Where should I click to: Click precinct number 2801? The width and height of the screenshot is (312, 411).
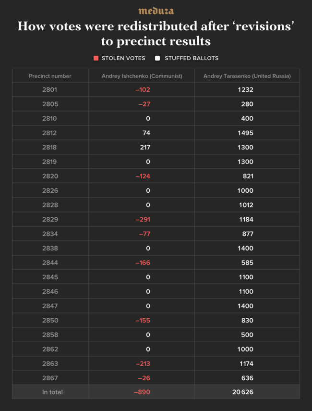(50, 89)
